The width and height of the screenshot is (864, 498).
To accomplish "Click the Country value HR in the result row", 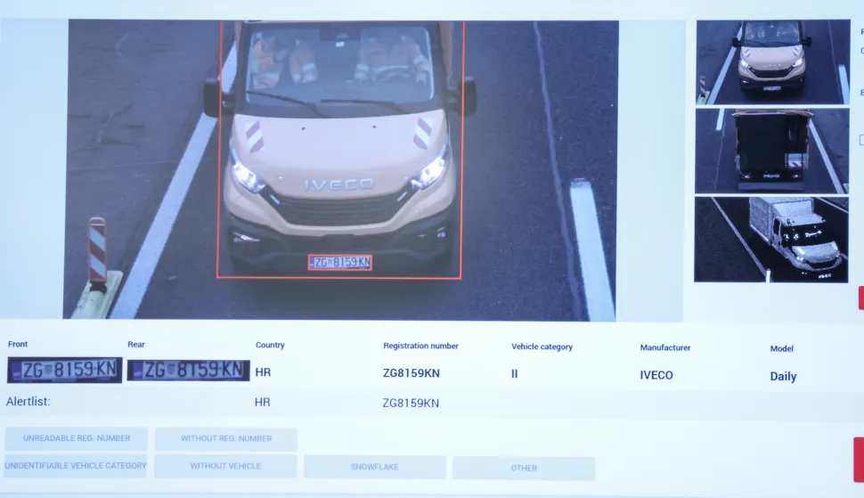I will (x=263, y=372).
